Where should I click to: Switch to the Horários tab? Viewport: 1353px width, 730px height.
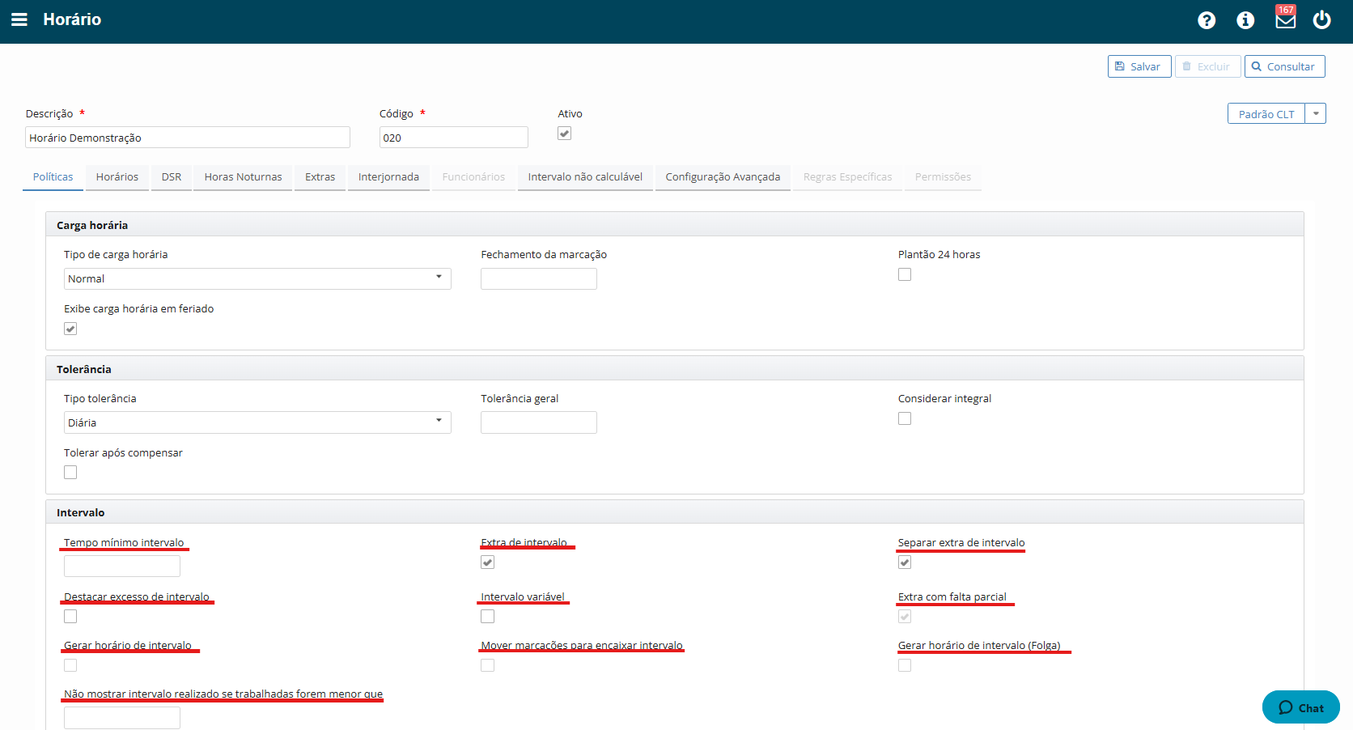point(117,177)
